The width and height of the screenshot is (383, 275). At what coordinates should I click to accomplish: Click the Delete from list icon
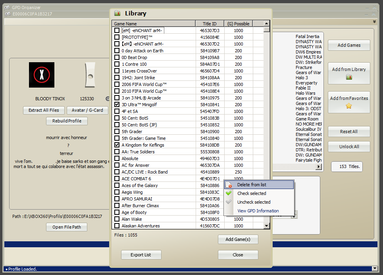[229, 185]
